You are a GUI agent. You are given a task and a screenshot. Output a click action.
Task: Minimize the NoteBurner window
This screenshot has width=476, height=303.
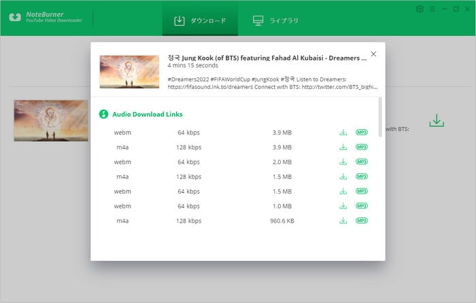click(445, 9)
